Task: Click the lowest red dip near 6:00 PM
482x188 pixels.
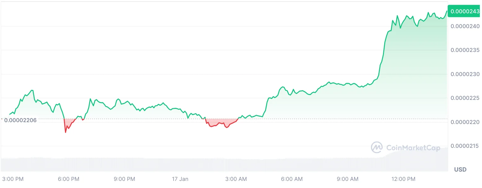Action: tap(66, 132)
